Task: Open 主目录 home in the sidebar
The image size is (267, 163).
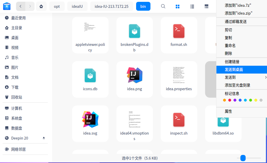Action: pos(26,28)
